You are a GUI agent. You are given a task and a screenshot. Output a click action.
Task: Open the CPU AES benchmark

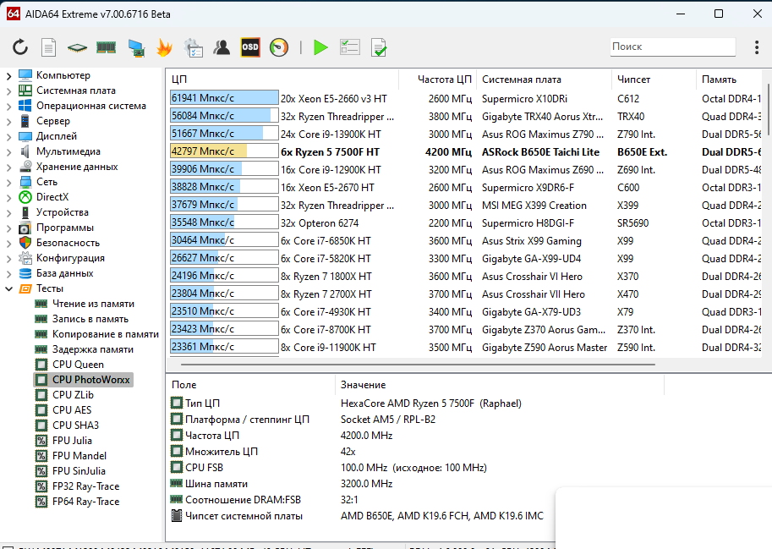coord(72,410)
